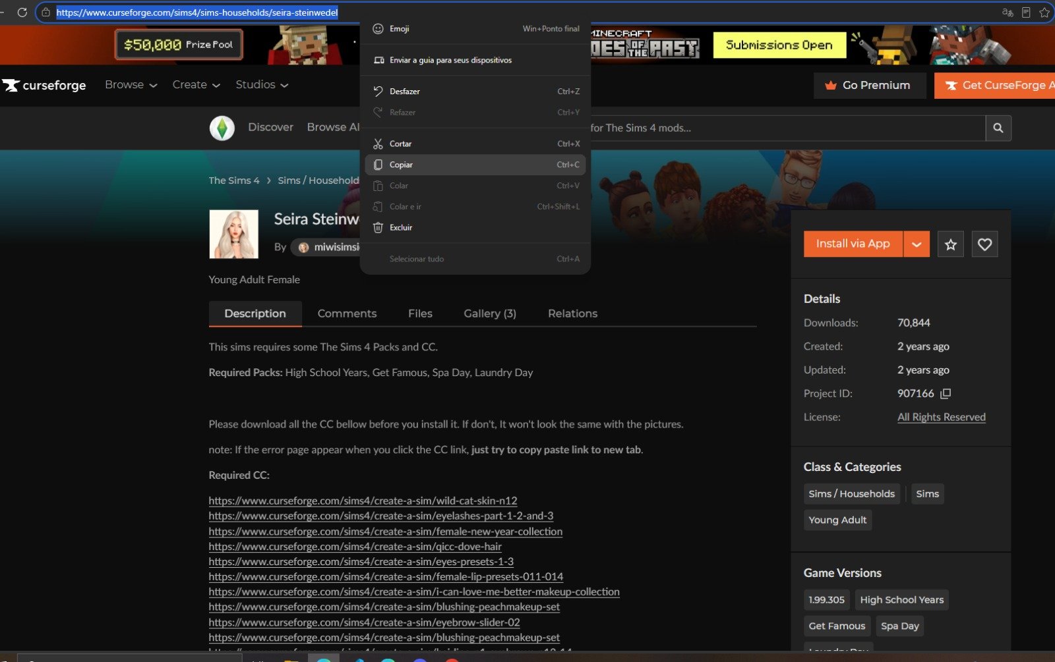Click The Sims 4 breadcrumb link

click(x=234, y=180)
